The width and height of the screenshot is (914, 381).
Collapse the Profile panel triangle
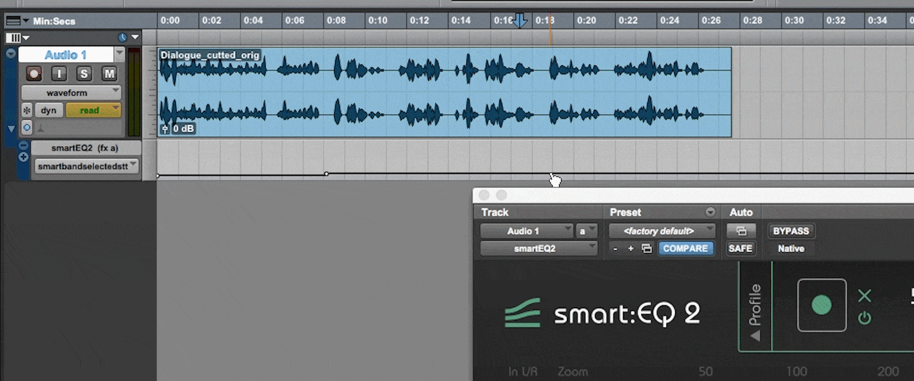coord(755,336)
